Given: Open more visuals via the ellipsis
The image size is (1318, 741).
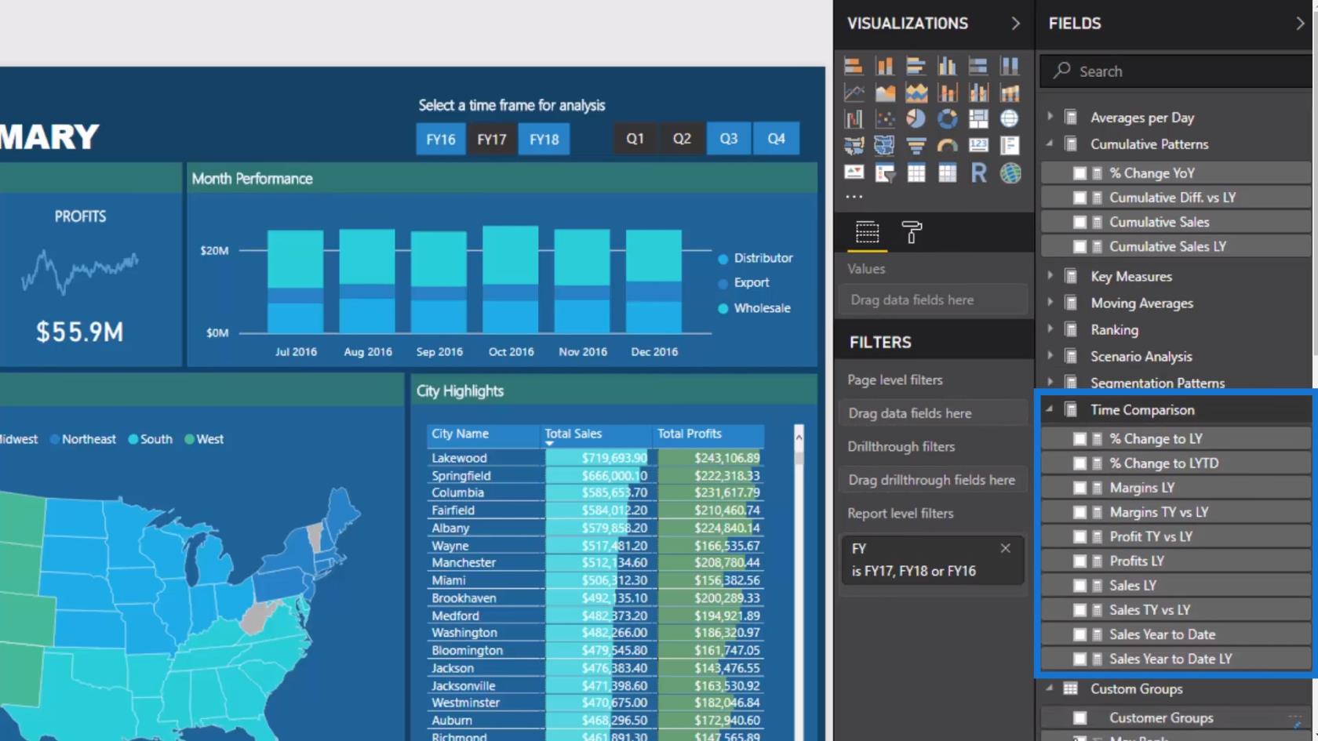Looking at the screenshot, I should click(854, 197).
